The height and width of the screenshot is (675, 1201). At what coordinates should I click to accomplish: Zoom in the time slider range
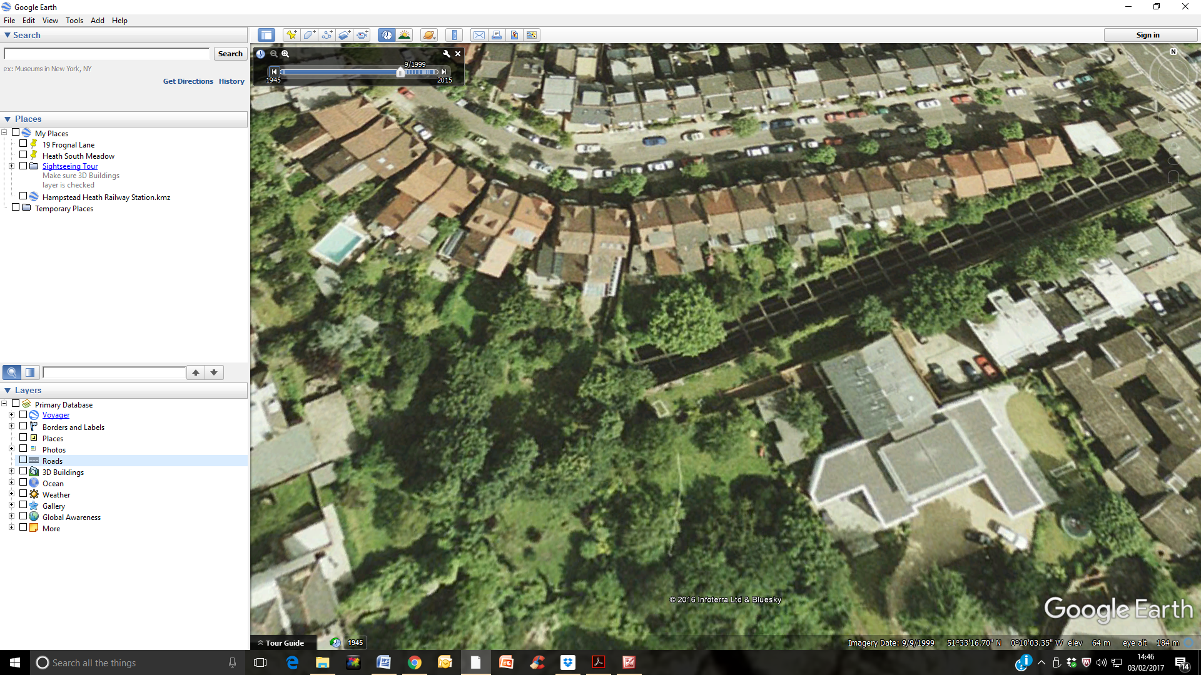pos(285,54)
